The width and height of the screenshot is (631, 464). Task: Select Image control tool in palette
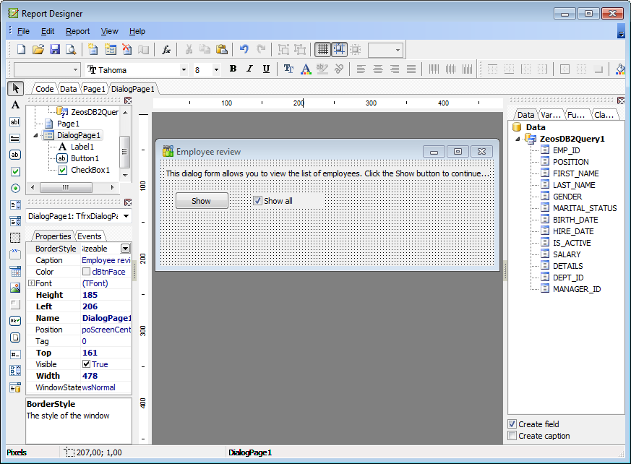(15, 288)
